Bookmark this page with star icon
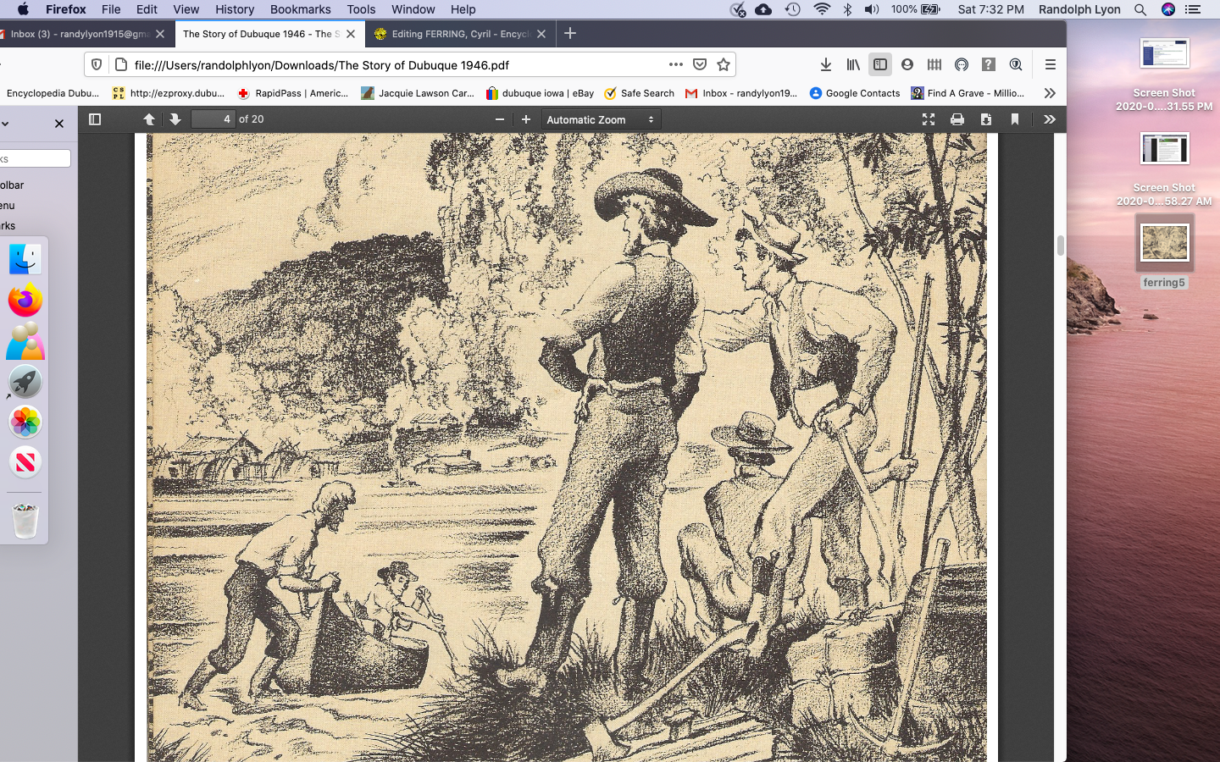The height and width of the screenshot is (762, 1220). [724, 64]
